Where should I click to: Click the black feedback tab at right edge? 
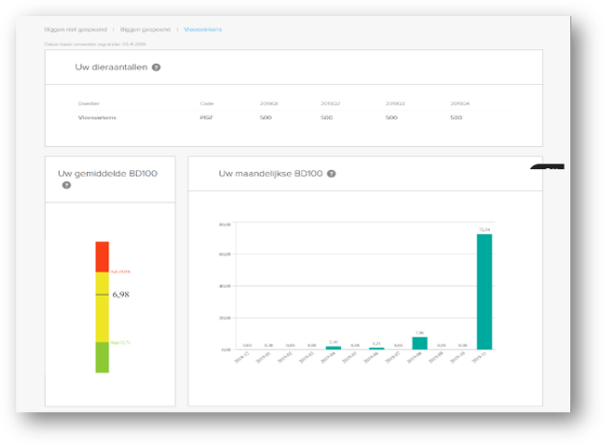(x=548, y=167)
